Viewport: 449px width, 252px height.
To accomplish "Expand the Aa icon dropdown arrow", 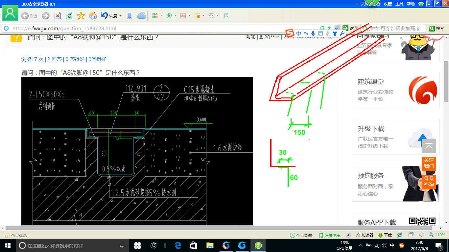I will click(189, 16).
